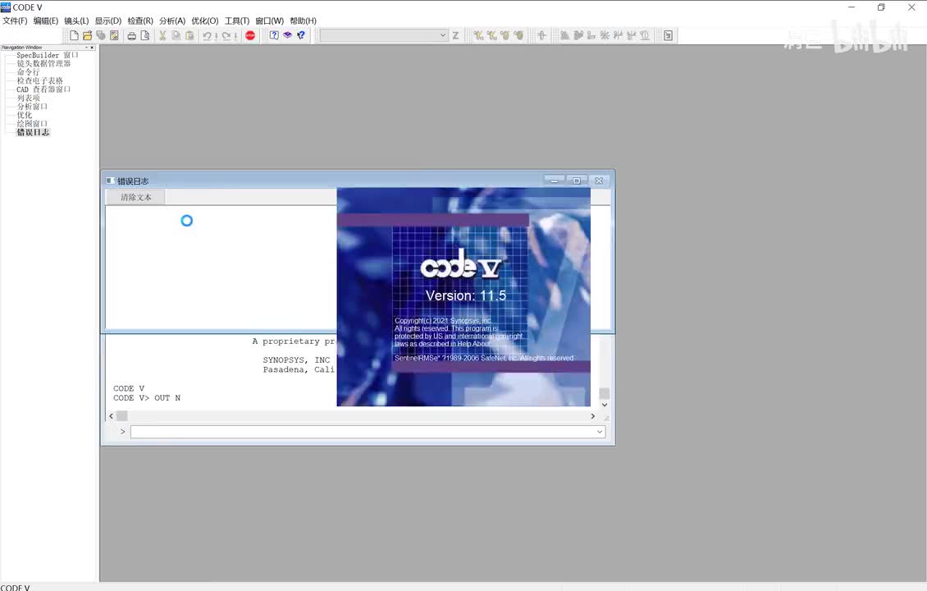Viewport: 927px width, 591px height.
Task: Click the last toolbar icon before window icon
Action: coord(645,35)
